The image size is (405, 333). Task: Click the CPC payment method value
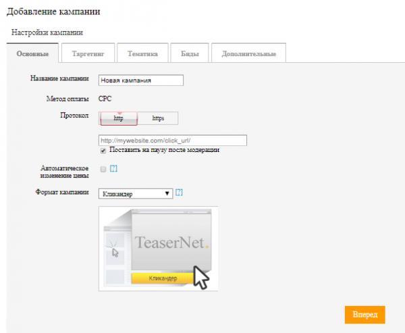click(x=105, y=99)
